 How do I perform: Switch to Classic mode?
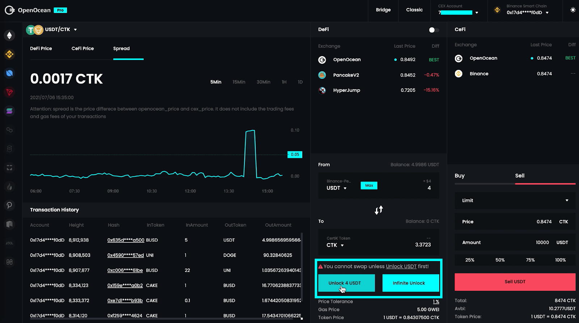(x=414, y=10)
